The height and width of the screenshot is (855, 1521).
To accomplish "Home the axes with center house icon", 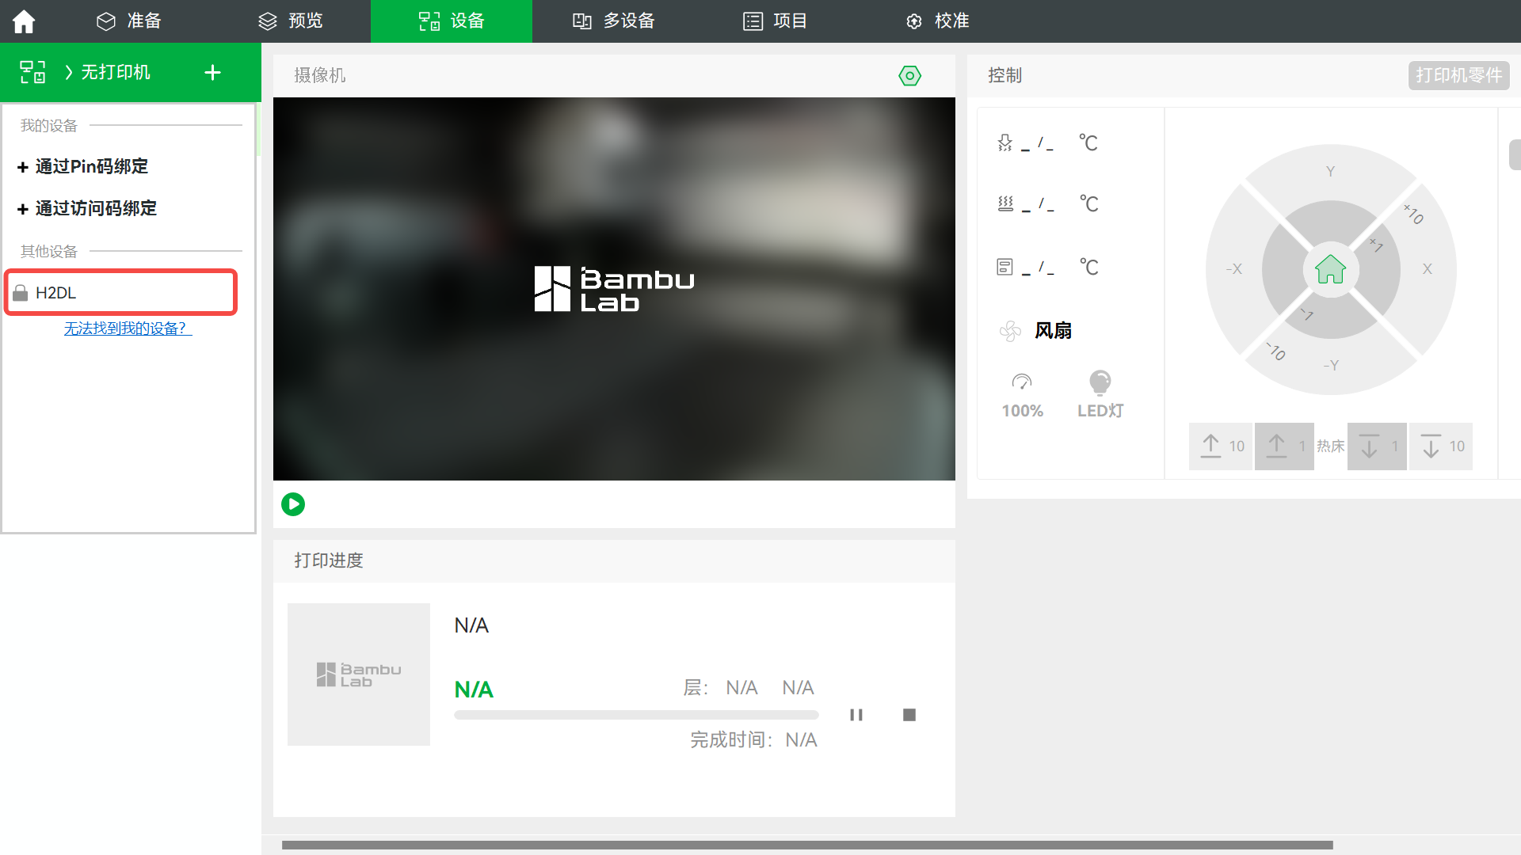I will click(x=1331, y=269).
